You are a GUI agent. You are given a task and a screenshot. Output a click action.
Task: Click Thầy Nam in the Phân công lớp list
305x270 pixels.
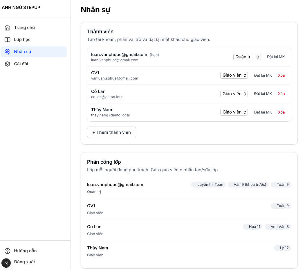click(x=98, y=248)
